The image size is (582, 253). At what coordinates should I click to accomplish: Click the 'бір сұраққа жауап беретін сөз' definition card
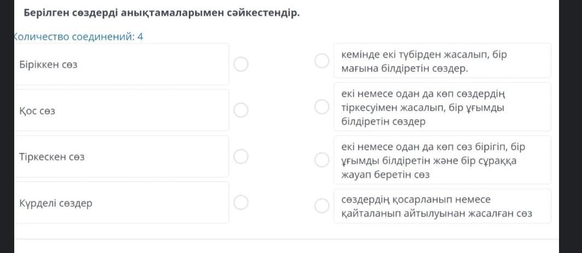click(442, 160)
